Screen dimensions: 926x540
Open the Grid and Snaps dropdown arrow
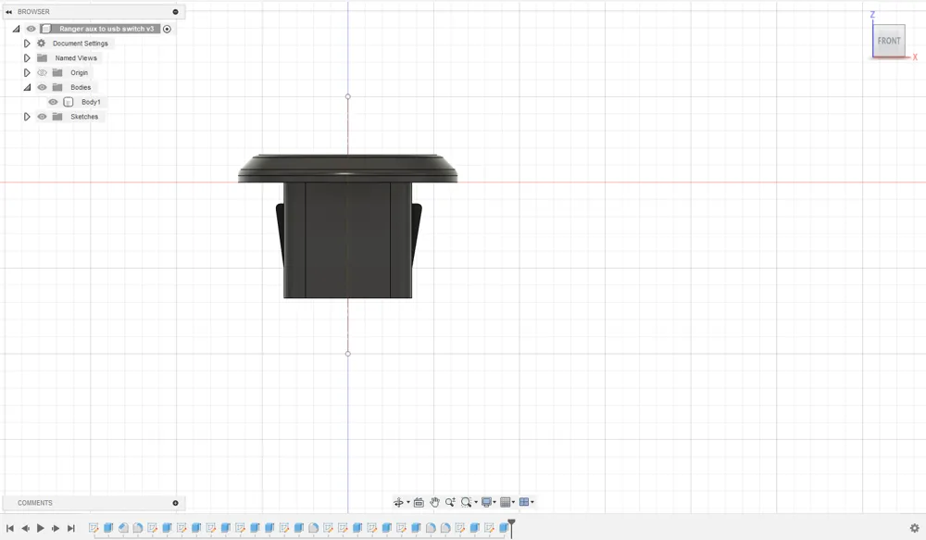(x=513, y=503)
